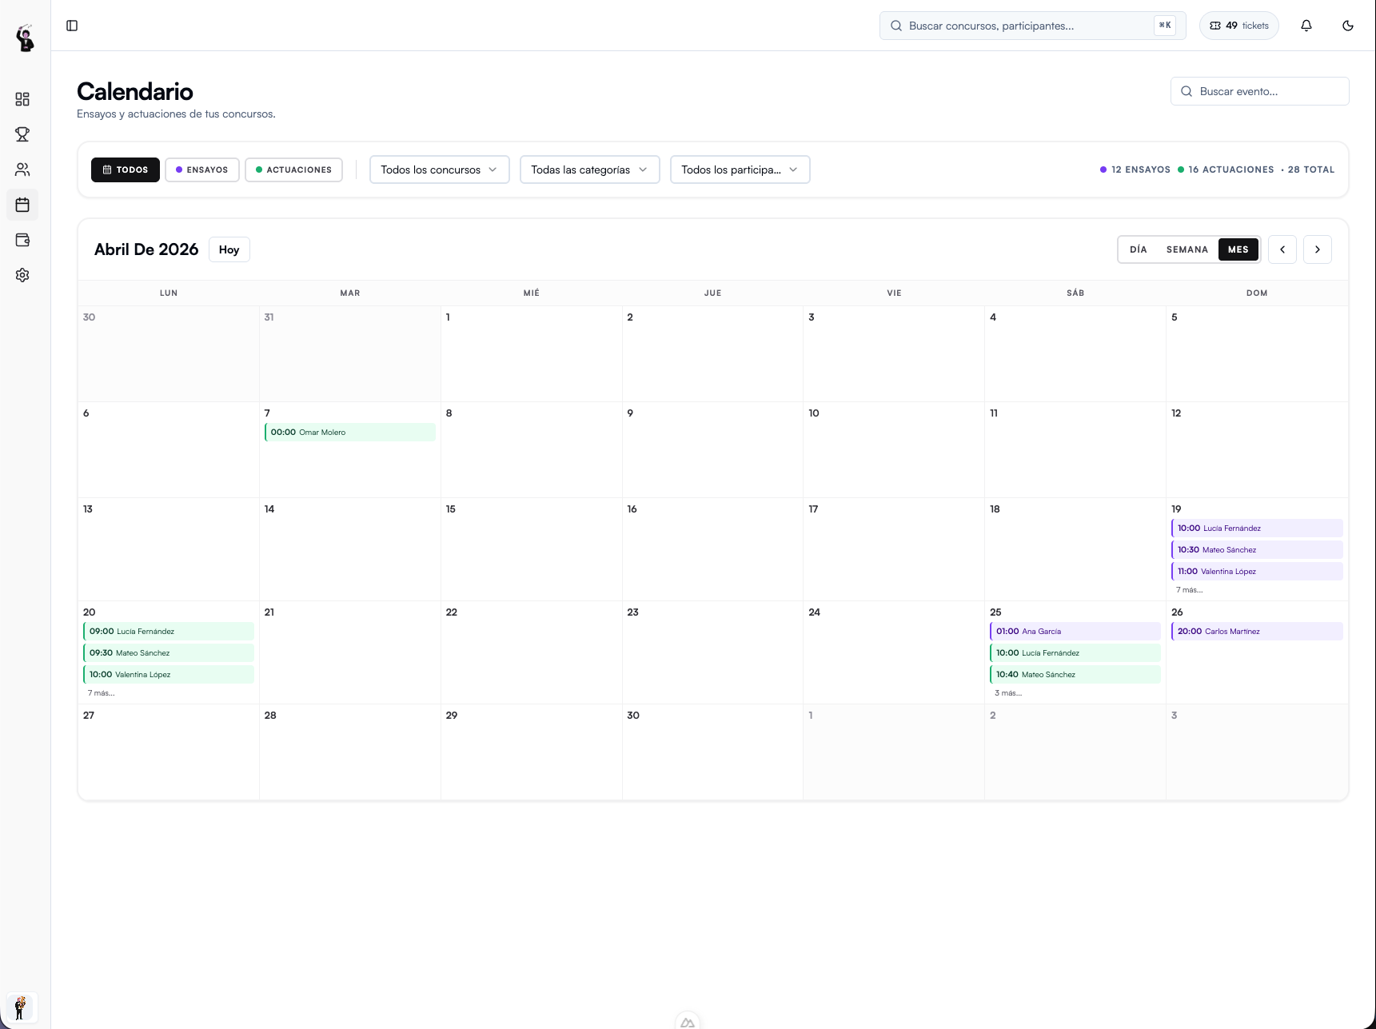
Task: Click the app logo at top left
Action: (25, 38)
